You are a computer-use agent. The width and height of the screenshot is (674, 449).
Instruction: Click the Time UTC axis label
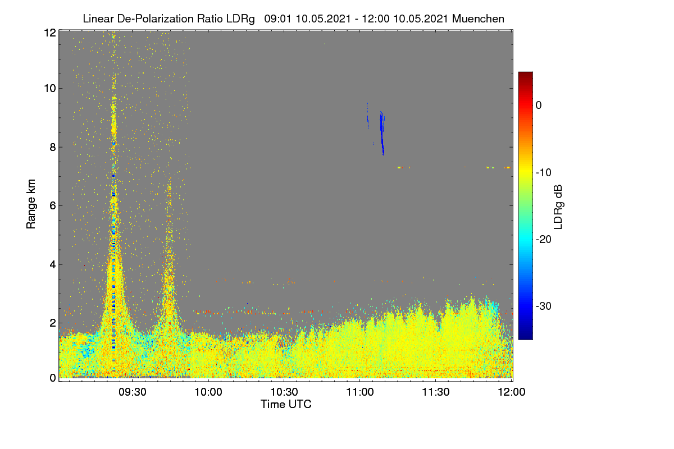click(x=286, y=404)
